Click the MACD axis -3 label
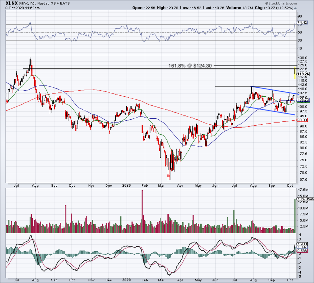The image size is (314, 283). click(x=300, y=268)
